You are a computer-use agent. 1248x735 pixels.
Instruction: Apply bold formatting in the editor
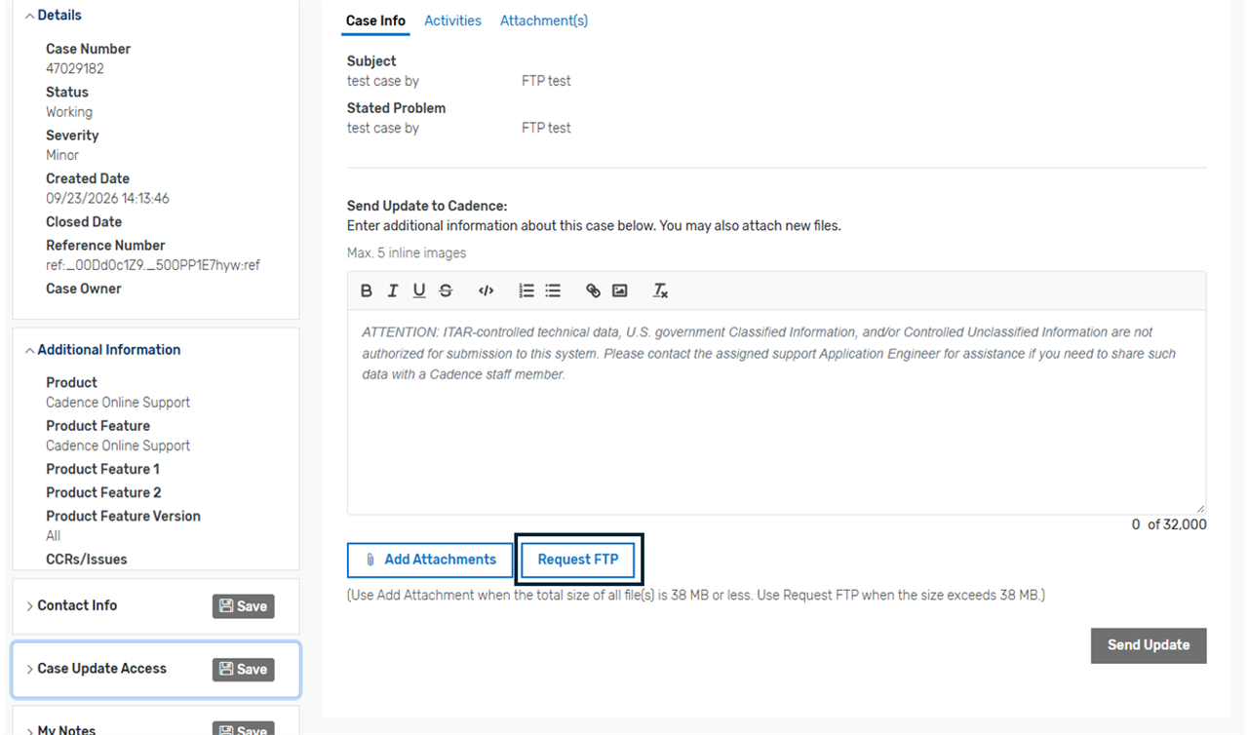pos(367,290)
